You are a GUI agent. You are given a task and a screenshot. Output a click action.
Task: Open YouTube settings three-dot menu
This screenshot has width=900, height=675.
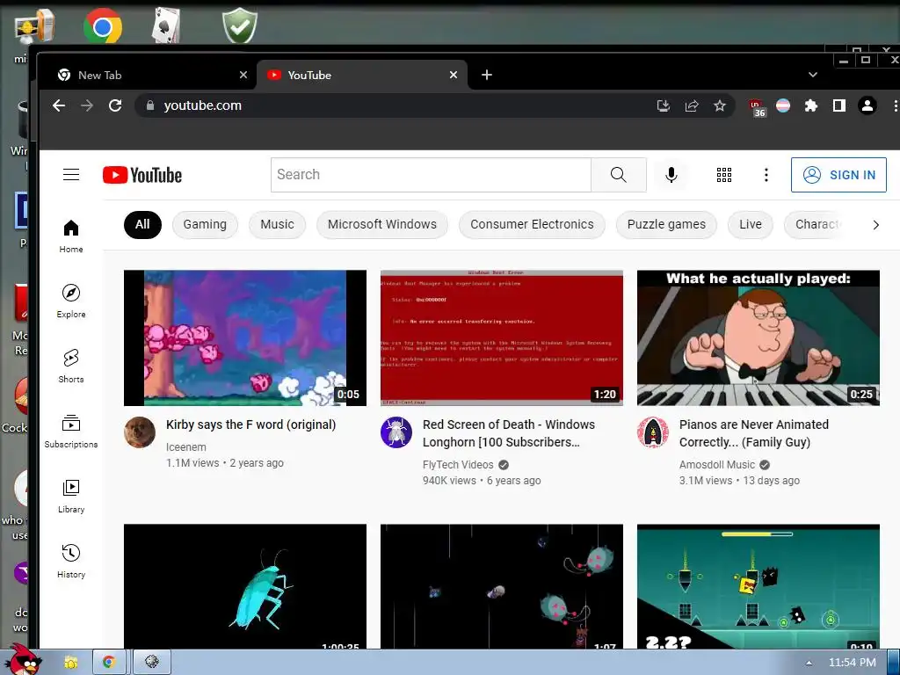(x=766, y=175)
